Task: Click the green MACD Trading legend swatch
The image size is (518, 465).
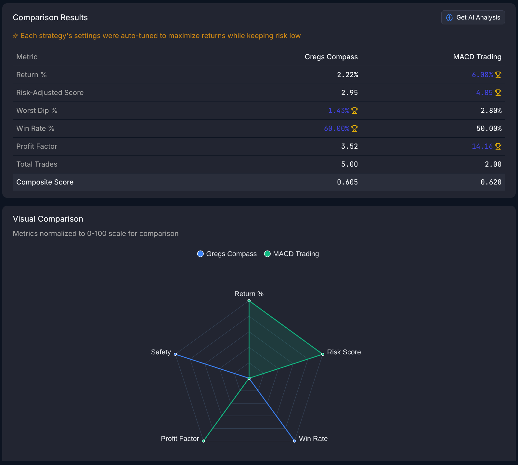Action: (x=267, y=254)
